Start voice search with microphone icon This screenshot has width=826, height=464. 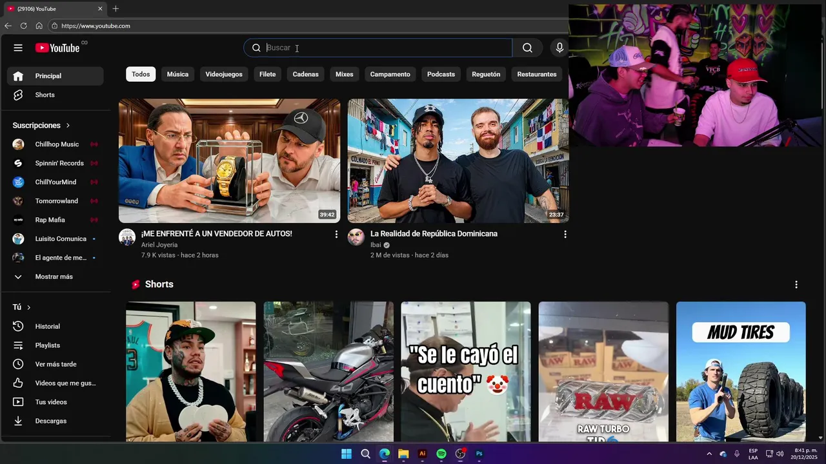pyautogui.click(x=559, y=48)
